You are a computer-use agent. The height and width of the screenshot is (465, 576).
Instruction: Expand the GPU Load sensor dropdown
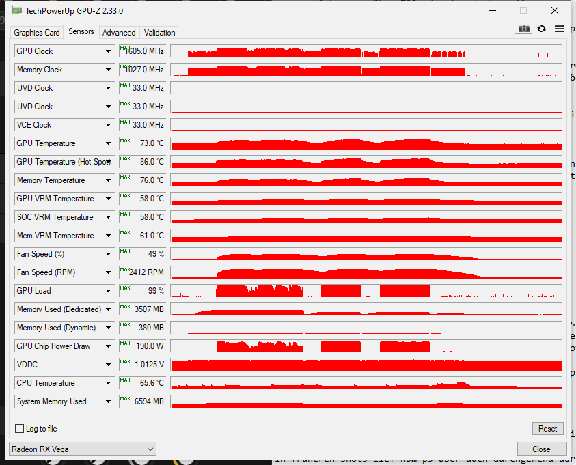[108, 291]
